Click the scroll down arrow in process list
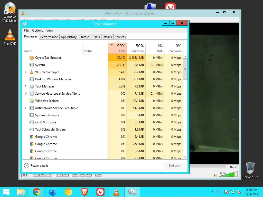Viewport: 263px width, 197px height. [x=185, y=157]
